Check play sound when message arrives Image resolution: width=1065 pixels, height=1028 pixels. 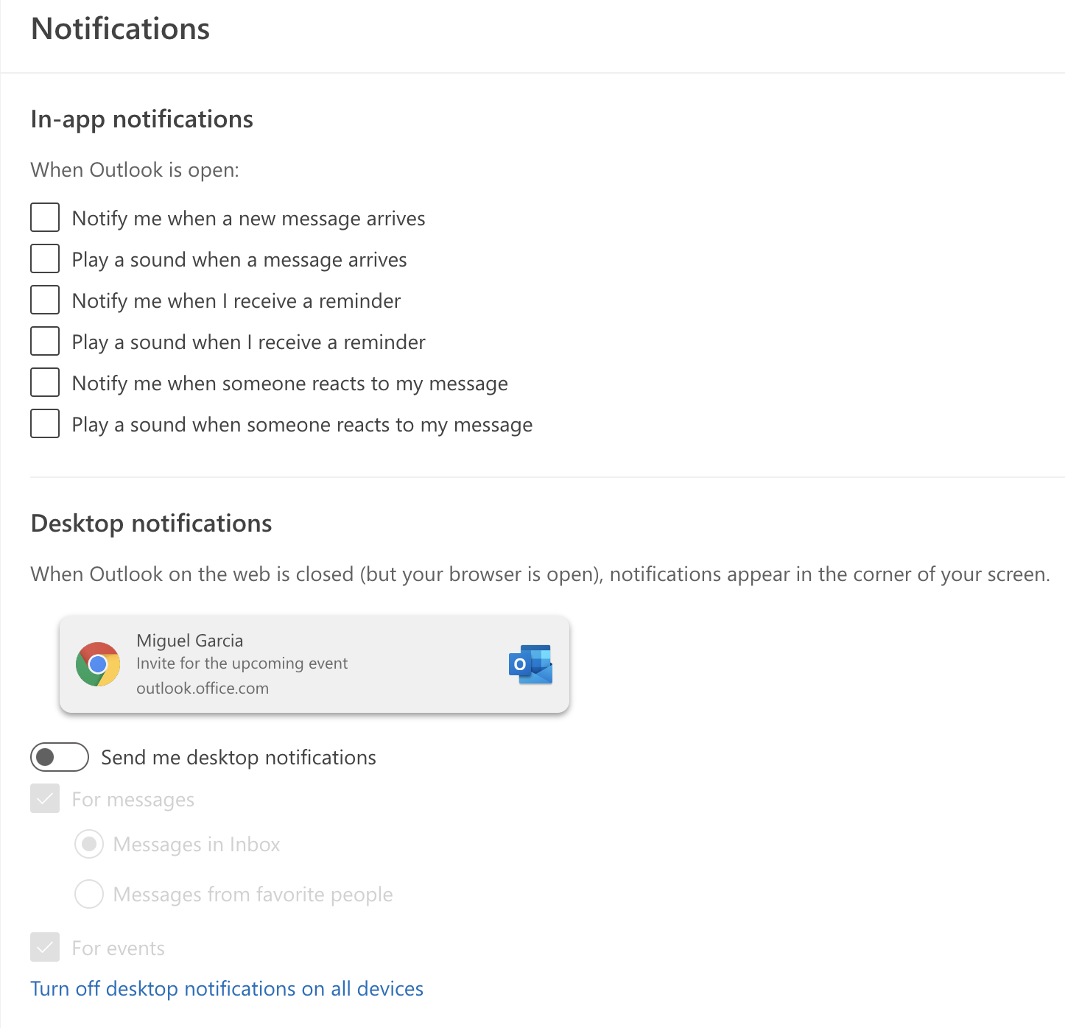(45, 259)
